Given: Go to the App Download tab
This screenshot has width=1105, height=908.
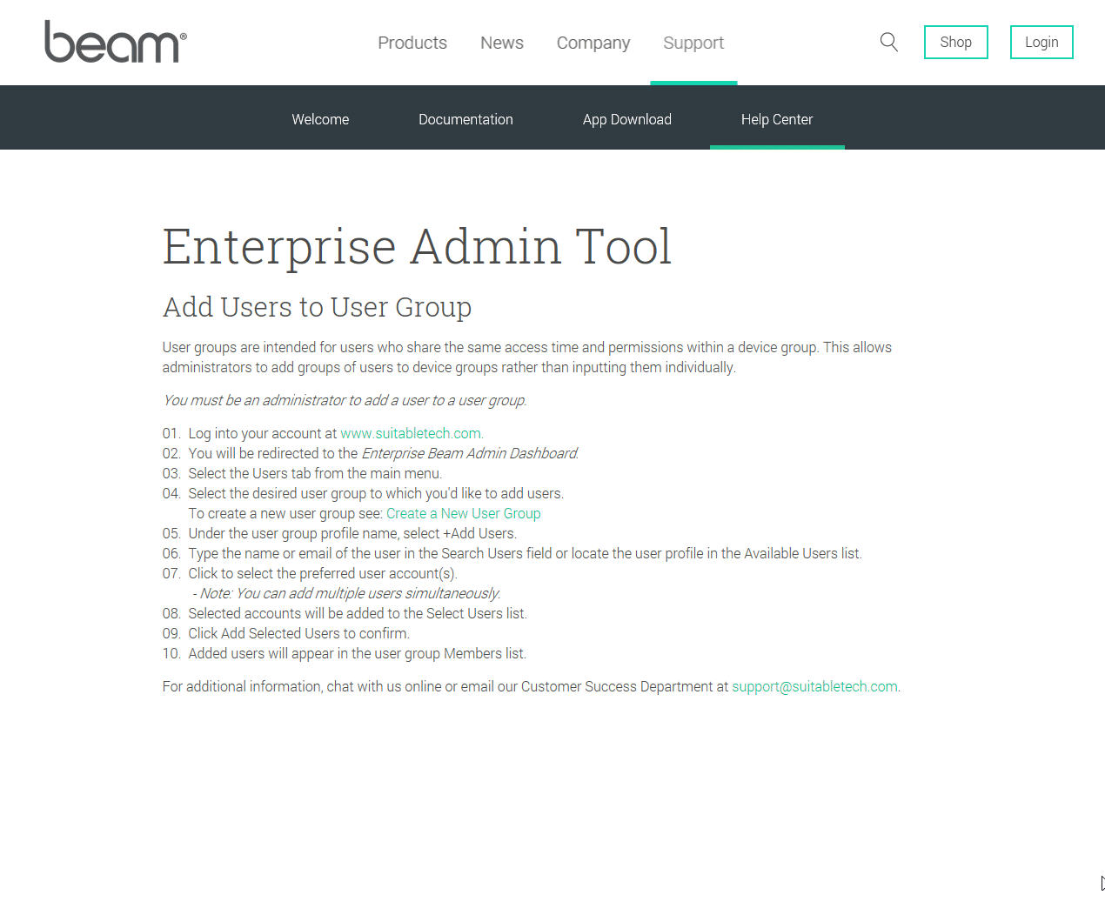Looking at the screenshot, I should coord(627,119).
